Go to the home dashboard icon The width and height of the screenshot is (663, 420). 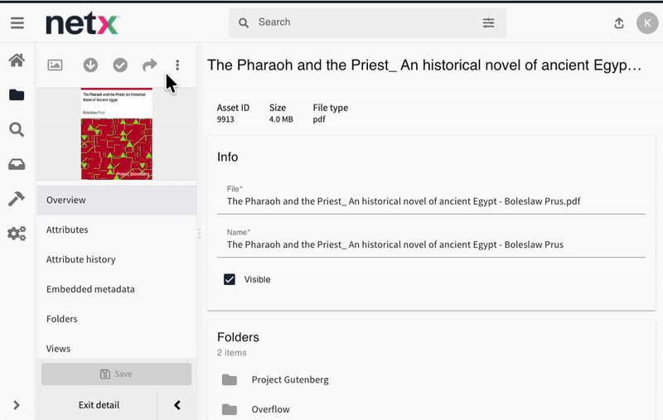[17, 60]
